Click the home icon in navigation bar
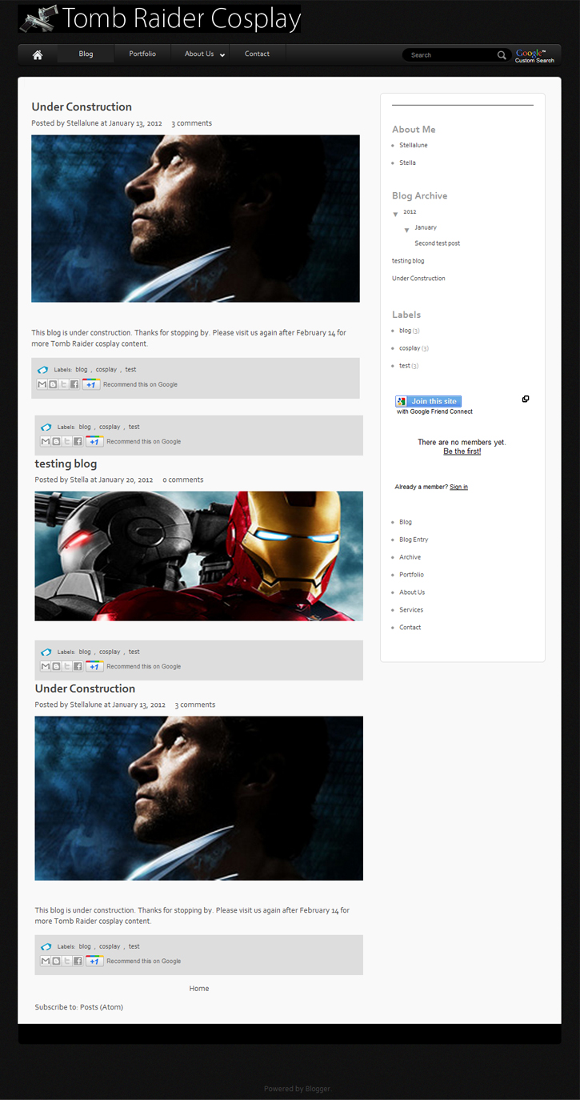This screenshot has width=580, height=1100. pos(38,54)
